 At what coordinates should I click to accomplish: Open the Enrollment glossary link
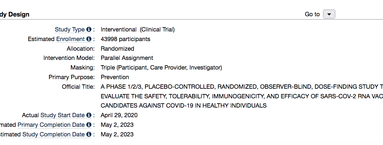point(71,39)
